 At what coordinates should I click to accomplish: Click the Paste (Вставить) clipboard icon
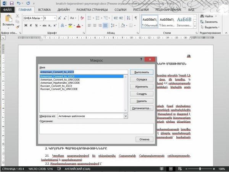point(8,19)
